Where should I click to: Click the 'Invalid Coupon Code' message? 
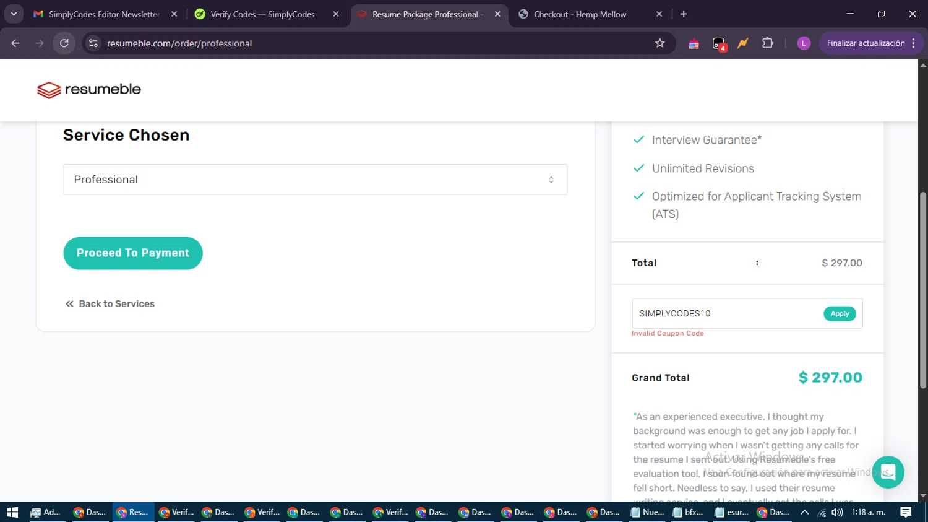[x=668, y=334]
